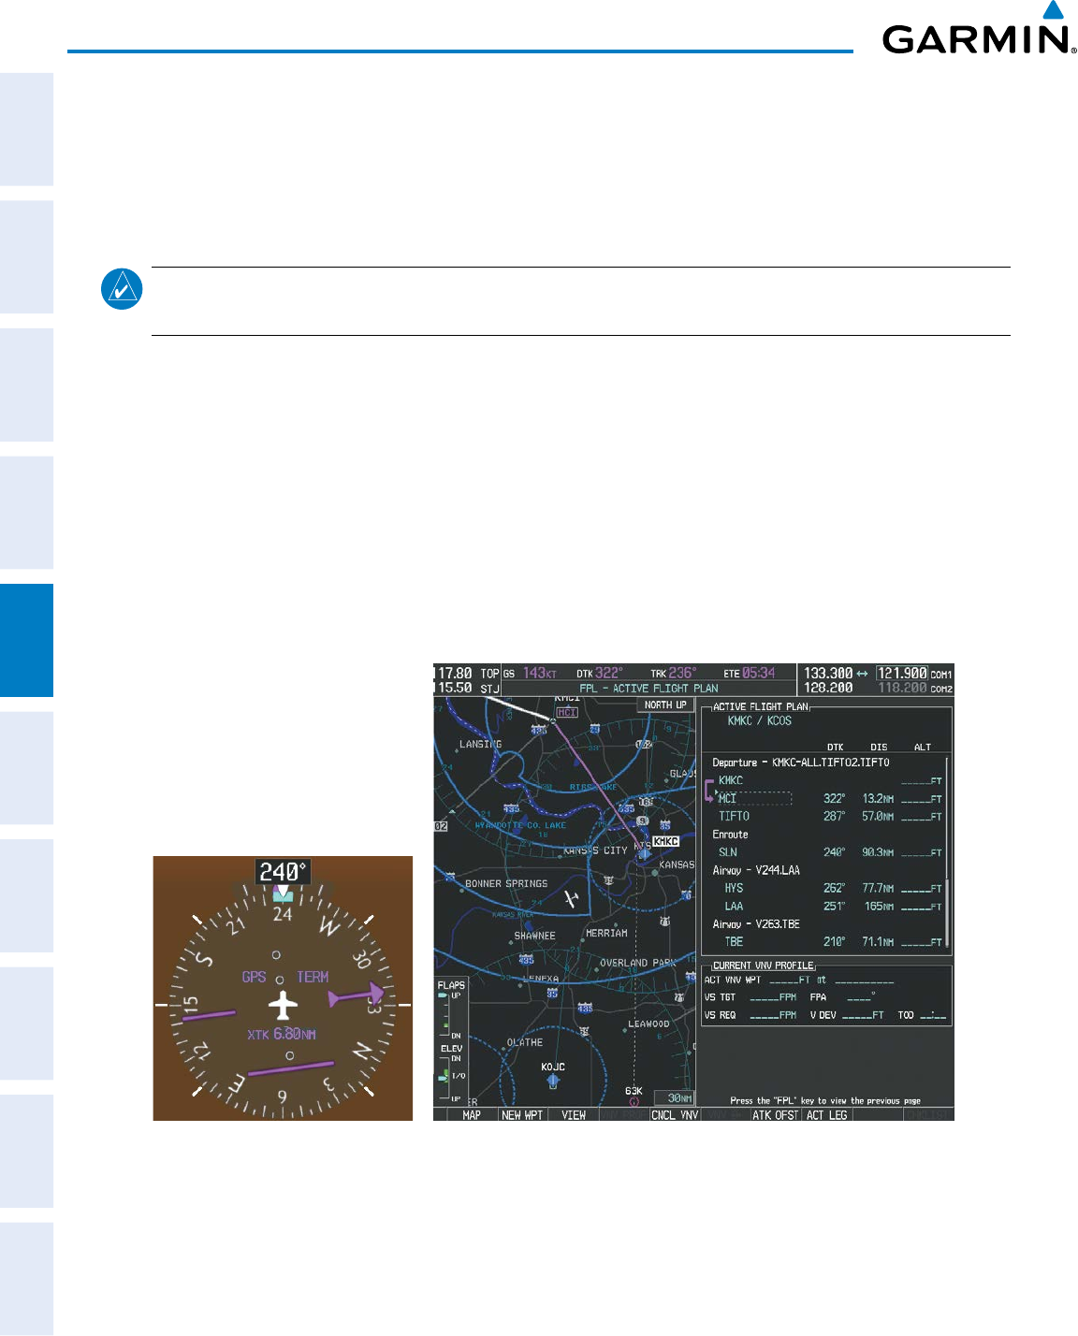This screenshot has height=1336, width=1078.
Task: Click the MCI leg distance 13.2NM
Action: (878, 798)
